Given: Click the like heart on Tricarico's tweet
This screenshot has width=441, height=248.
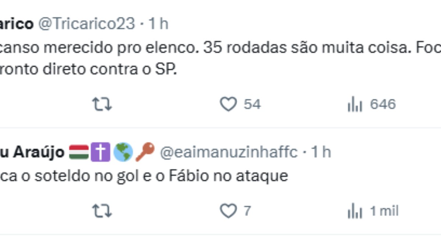Looking at the screenshot, I should click(x=229, y=104).
